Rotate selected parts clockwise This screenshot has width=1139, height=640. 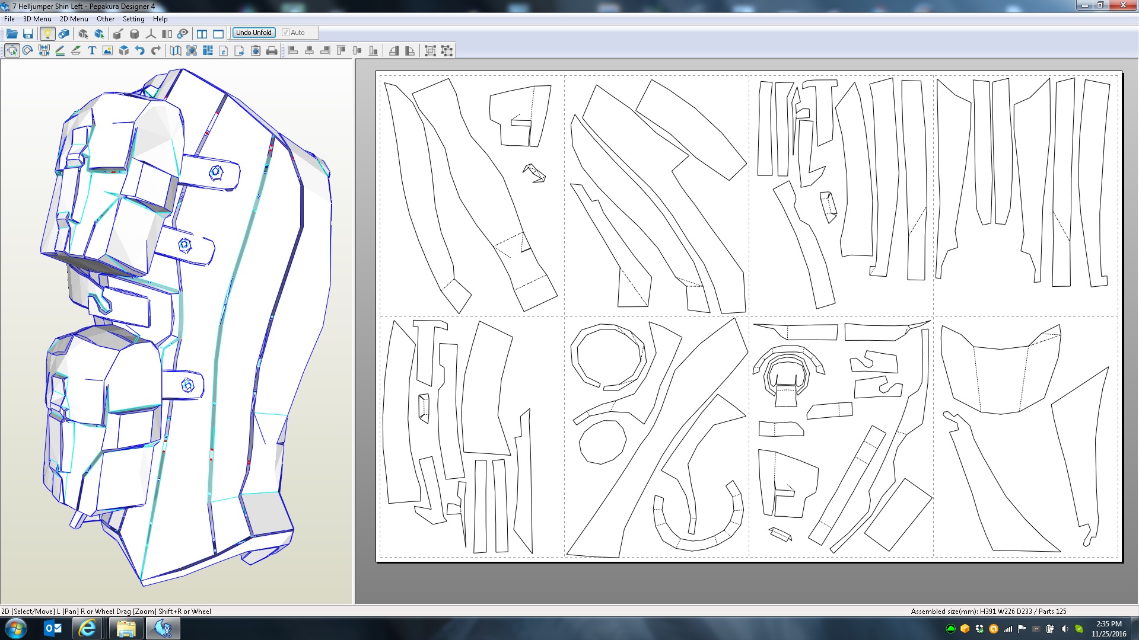click(x=410, y=51)
